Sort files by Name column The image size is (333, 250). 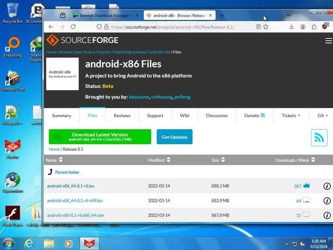click(54, 160)
